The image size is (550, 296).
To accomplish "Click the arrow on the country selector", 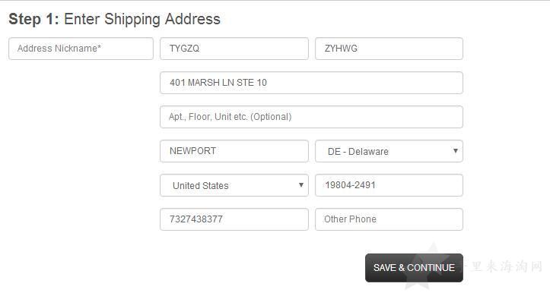I will point(301,184).
